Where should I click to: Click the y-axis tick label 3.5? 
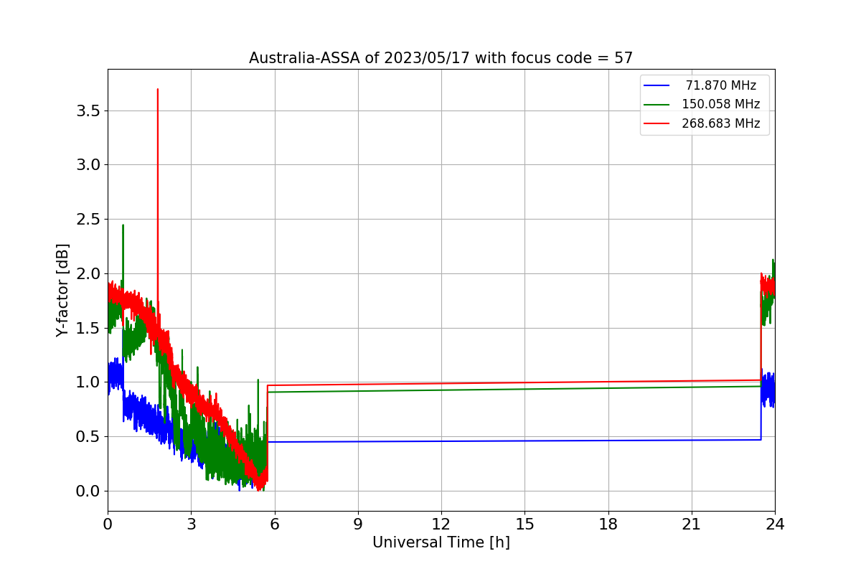(x=88, y=111)
